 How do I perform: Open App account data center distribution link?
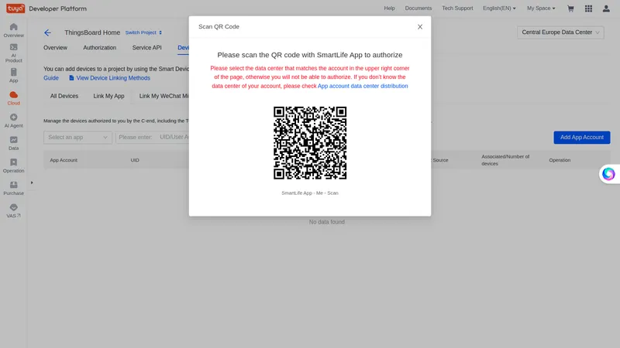point(363,86)
